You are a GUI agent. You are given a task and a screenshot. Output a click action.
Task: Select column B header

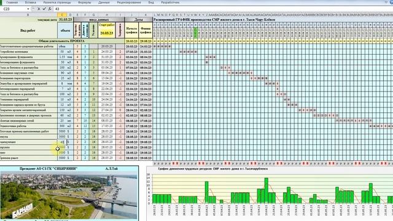pyautogui.click(x=28, y=15)
